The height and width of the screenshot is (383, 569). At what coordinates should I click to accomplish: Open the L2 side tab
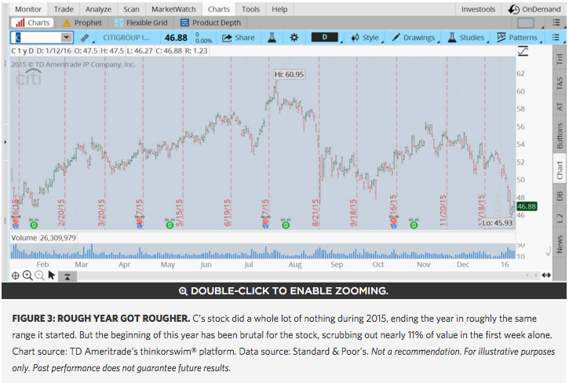pyautogui.click(x=560, y=218)
